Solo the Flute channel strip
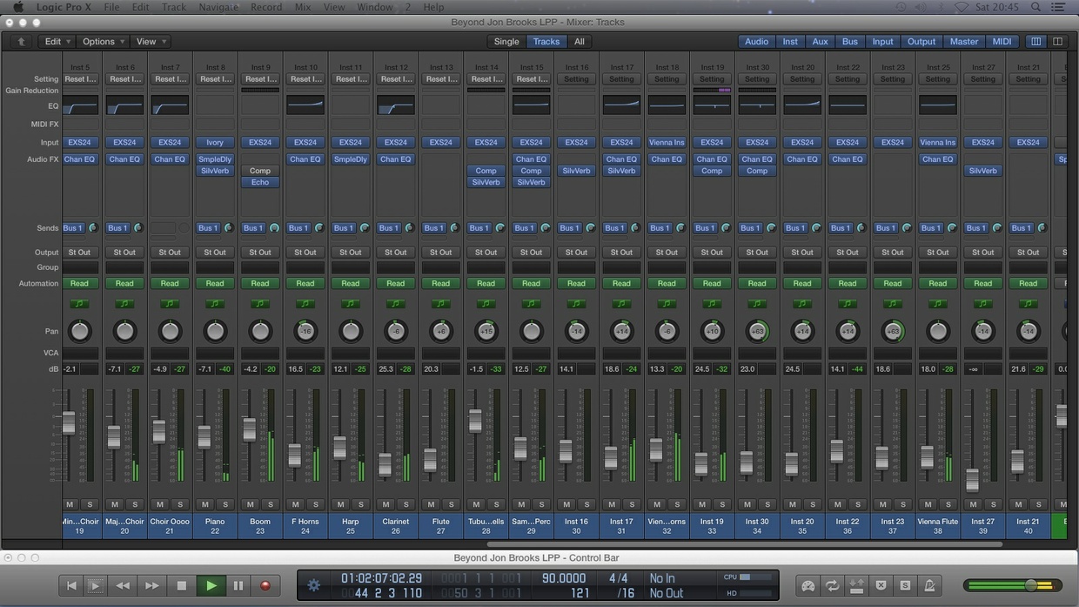Screen dimensions: 1079x607 (452, 504)
